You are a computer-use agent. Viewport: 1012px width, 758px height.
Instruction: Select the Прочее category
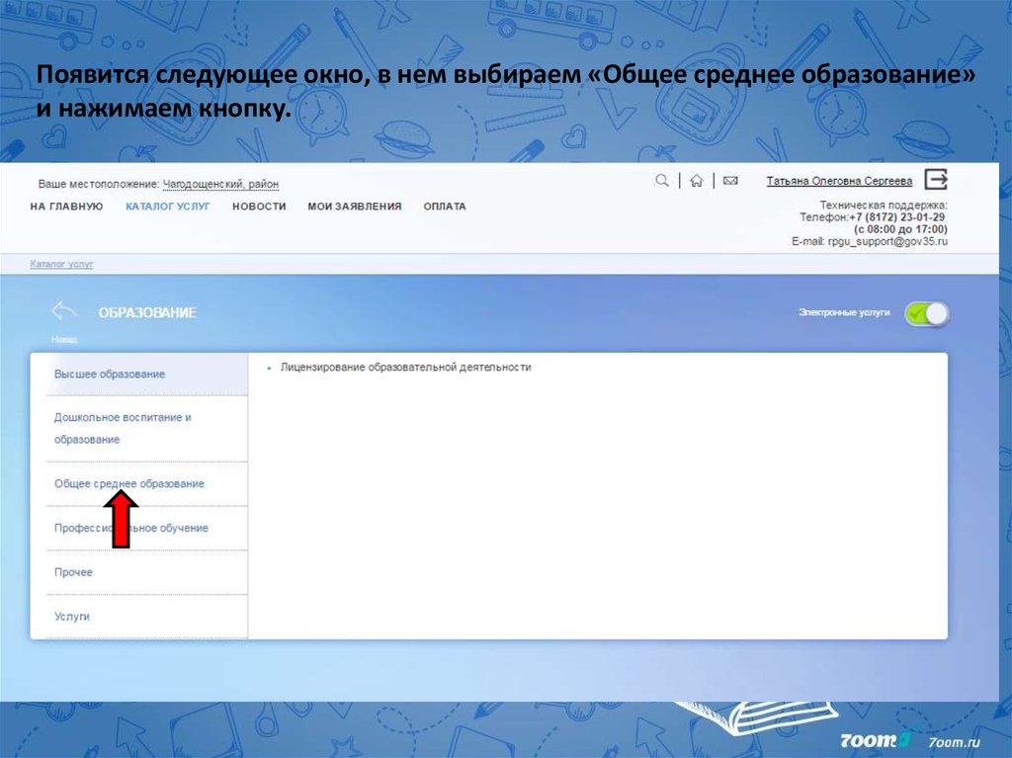click(73, 572)
